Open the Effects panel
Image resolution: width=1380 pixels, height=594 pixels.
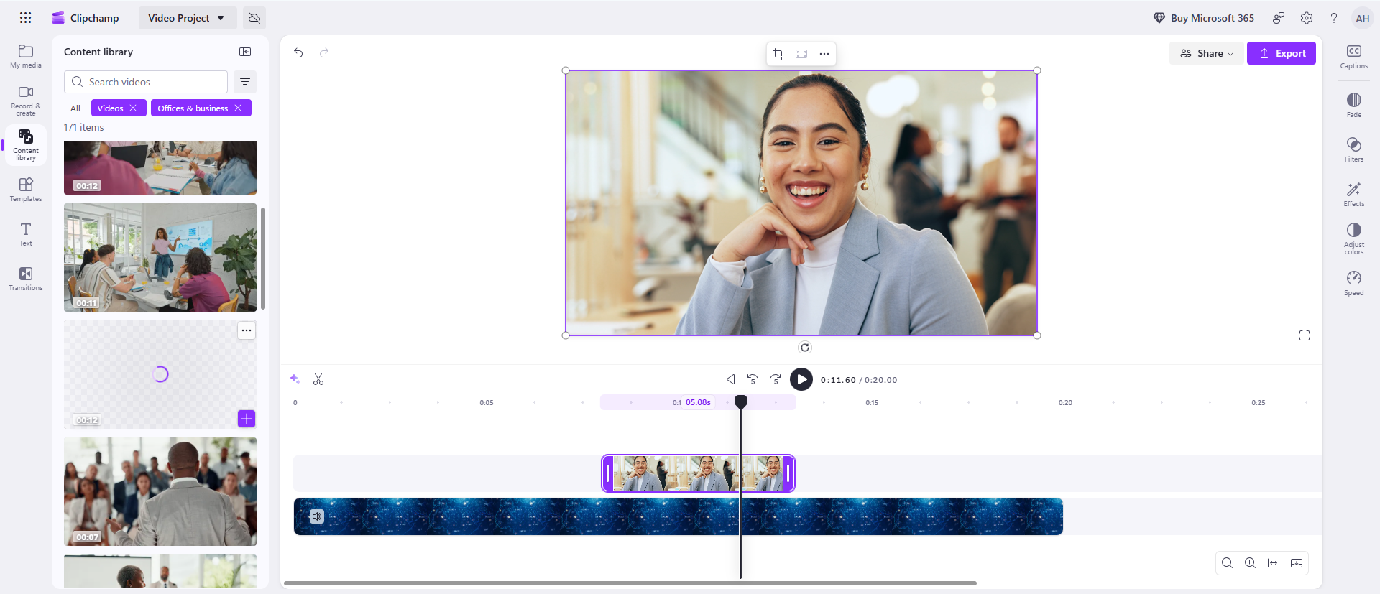[x=1354, y=194]
